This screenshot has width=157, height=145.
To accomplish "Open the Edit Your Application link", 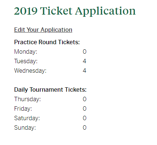I will point(43,30).
